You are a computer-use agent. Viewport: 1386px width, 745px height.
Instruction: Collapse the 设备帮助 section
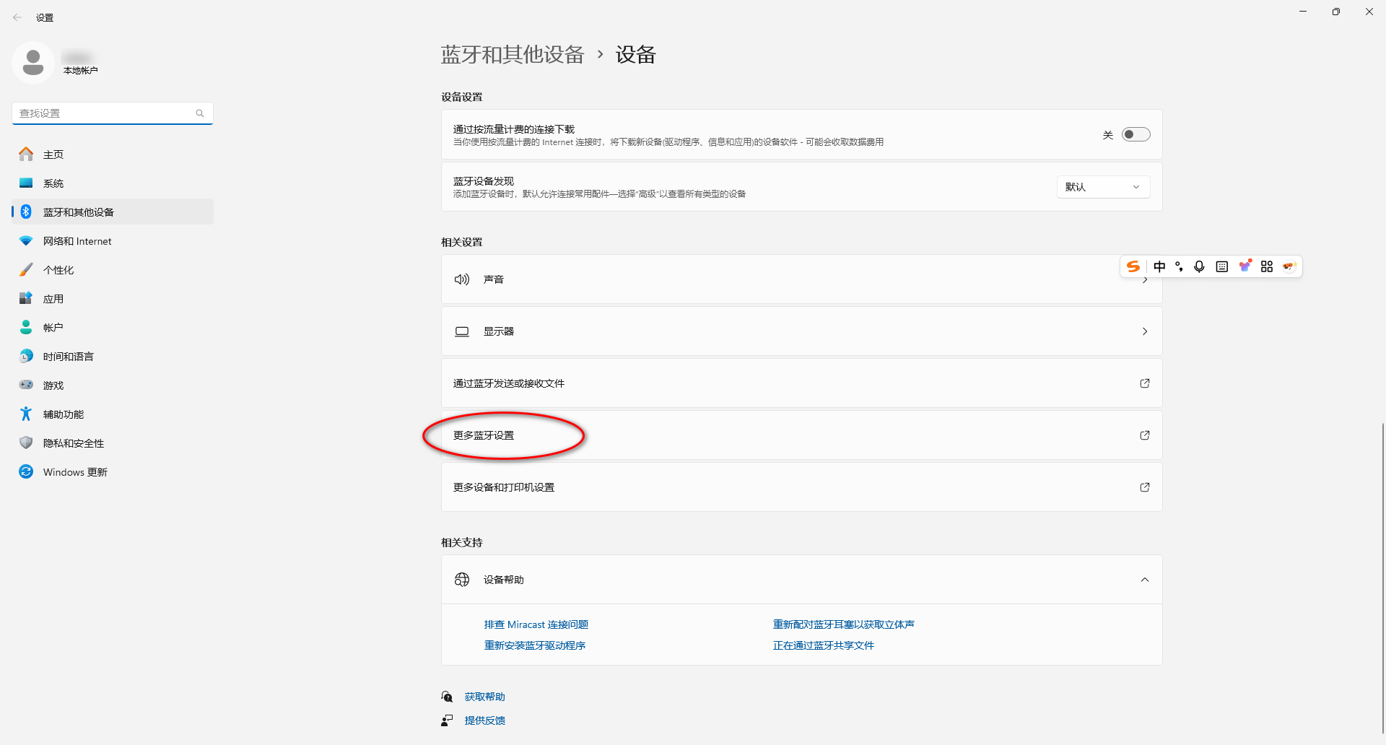pos(1144,580)
